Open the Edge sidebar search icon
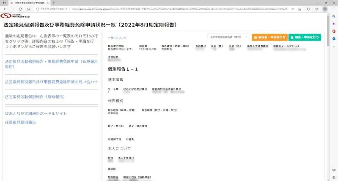The image size is (338, 181). tap(334, 16)
